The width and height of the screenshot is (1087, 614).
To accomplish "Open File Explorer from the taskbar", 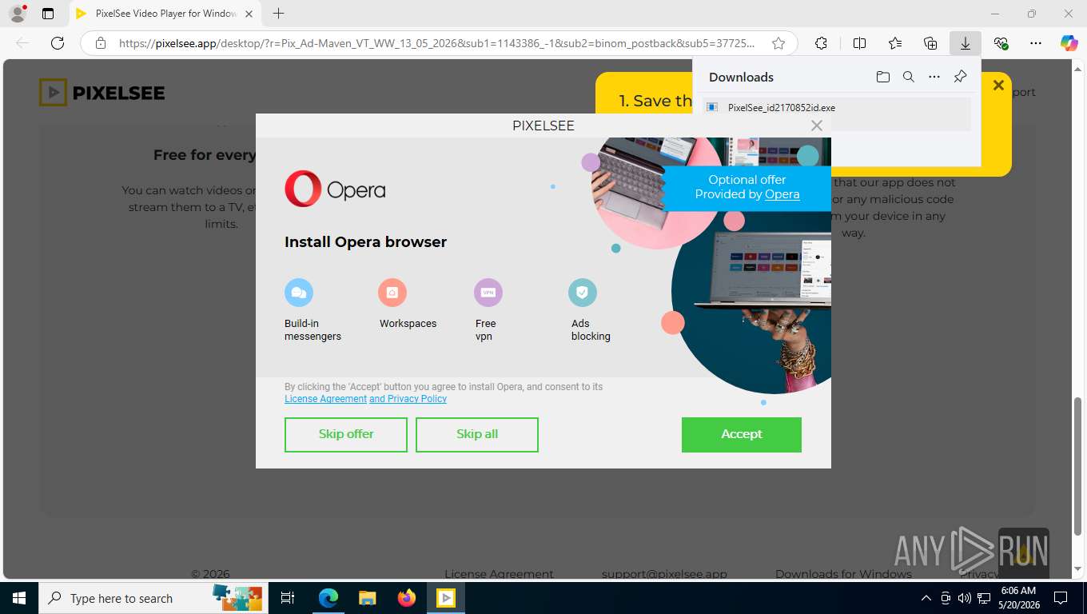I will 367,598.
